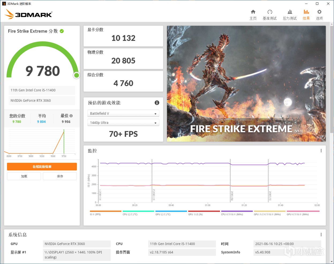This screenshot has width=334, height=264.
Task: Open 基准测试 benchmark gauge icon
Action: pos(270,12)
